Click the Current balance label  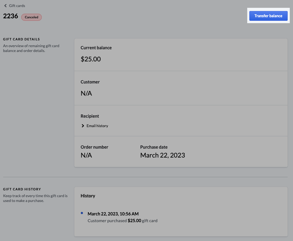point(96,48)
